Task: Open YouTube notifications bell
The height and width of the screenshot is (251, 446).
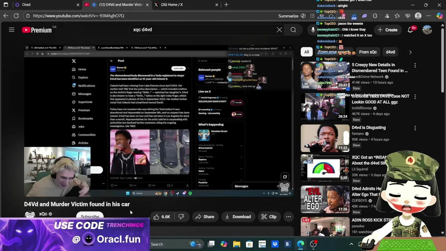Action: (410, 30)
